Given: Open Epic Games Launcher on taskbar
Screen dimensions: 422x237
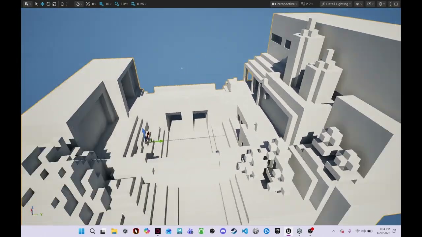Looking at the screenshot, I should coord(278,231).
